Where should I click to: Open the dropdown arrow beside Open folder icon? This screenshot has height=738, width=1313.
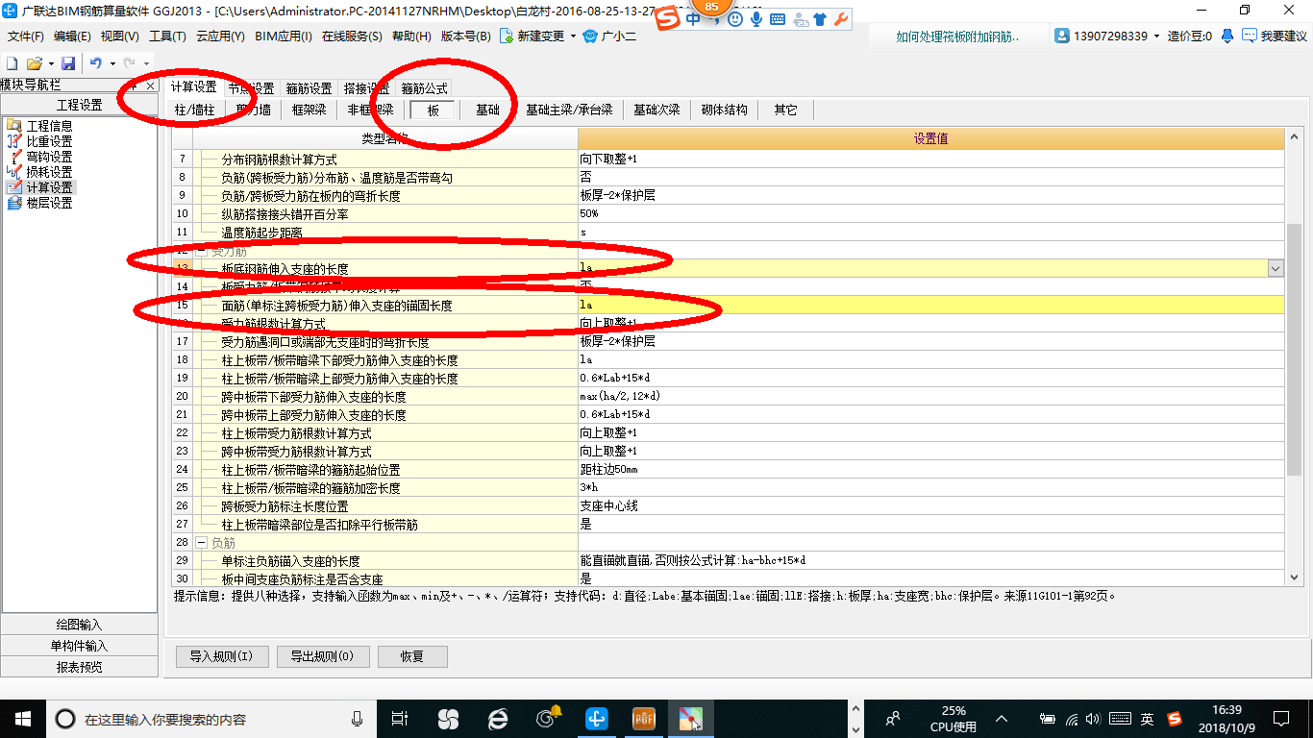50,63
